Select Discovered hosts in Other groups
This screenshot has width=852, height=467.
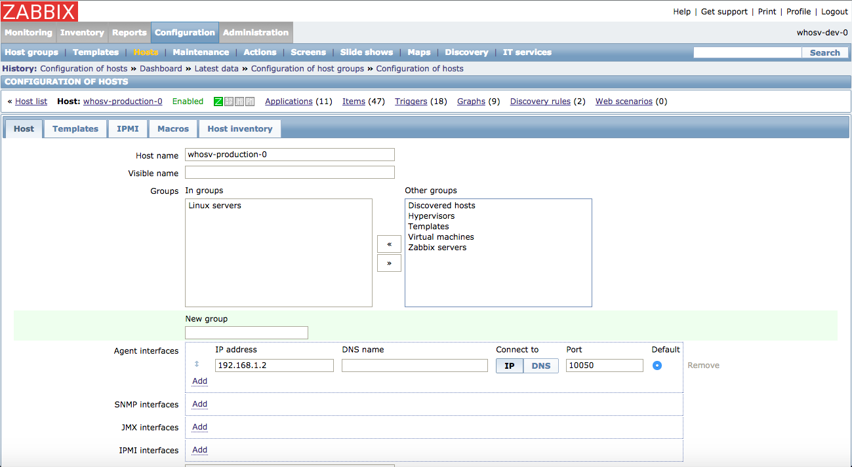(498, 206)
